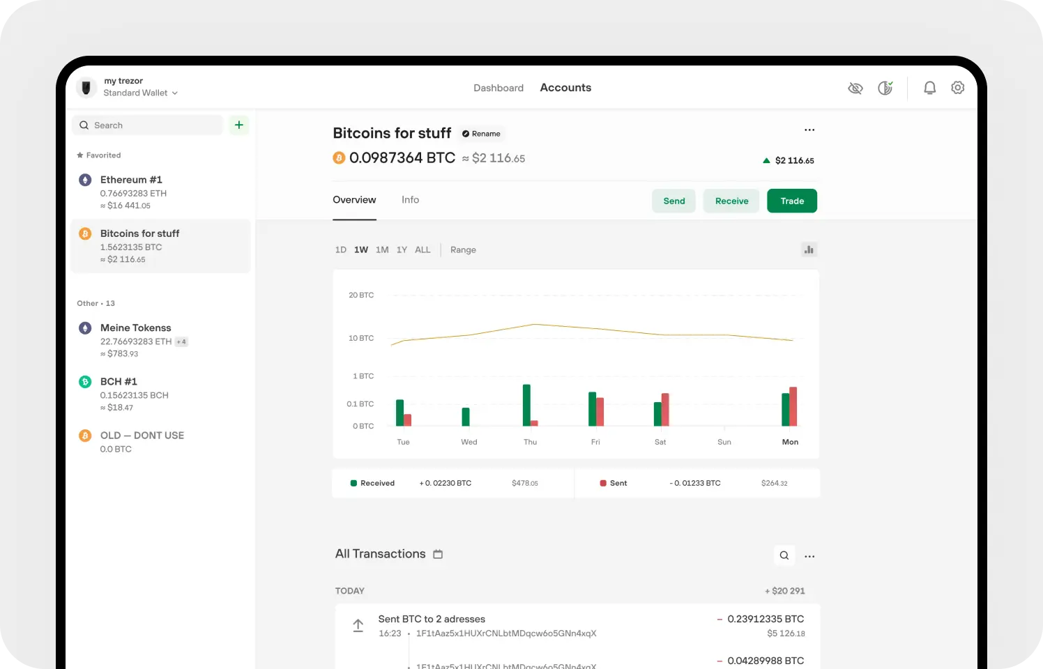
Task: Expand the Standard Wallet switcher
Action: [x=140, y=93]
